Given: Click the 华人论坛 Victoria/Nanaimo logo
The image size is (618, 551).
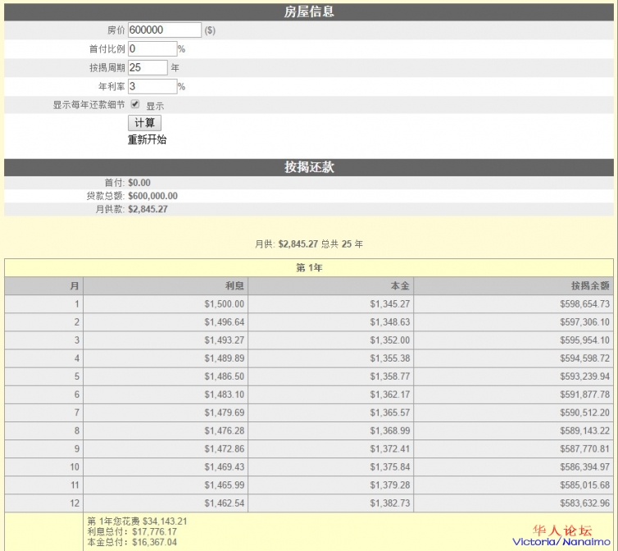Looking at the screenshot, I should pos(562,535).
